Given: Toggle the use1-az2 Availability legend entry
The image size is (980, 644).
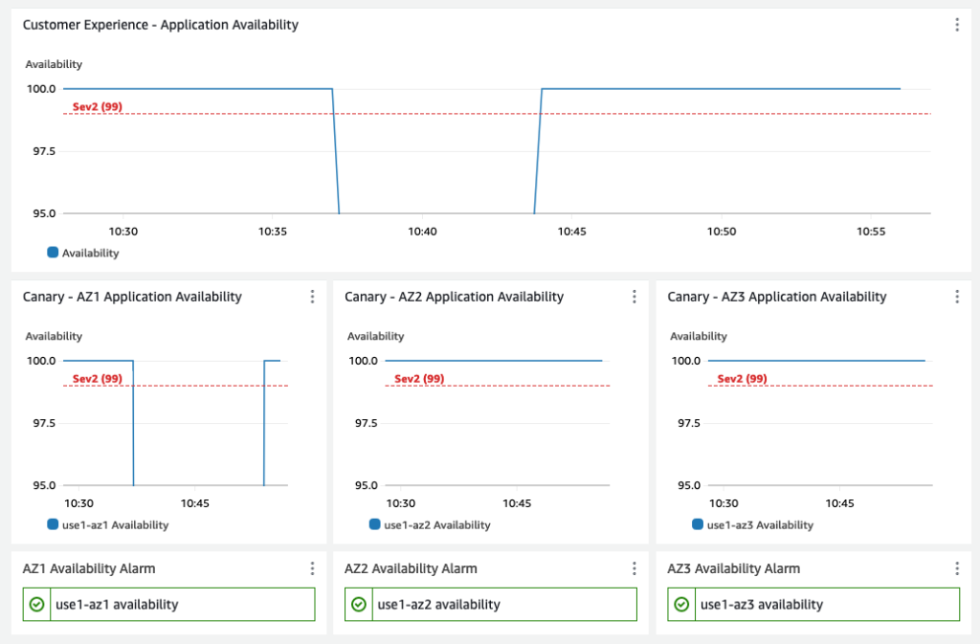Looking at the screenshot, I should pos(437,525).
